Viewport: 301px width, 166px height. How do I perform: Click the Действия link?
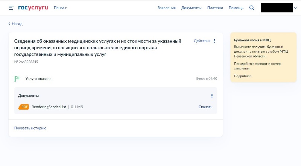point(202,41)
